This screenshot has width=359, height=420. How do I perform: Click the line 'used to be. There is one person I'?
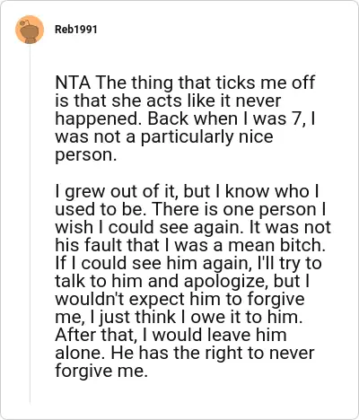click(190, 209)
